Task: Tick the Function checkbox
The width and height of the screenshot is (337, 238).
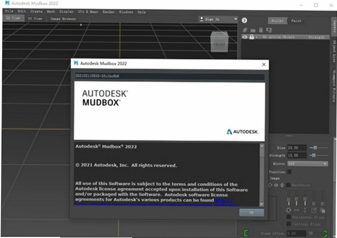Action: [290, 172]
